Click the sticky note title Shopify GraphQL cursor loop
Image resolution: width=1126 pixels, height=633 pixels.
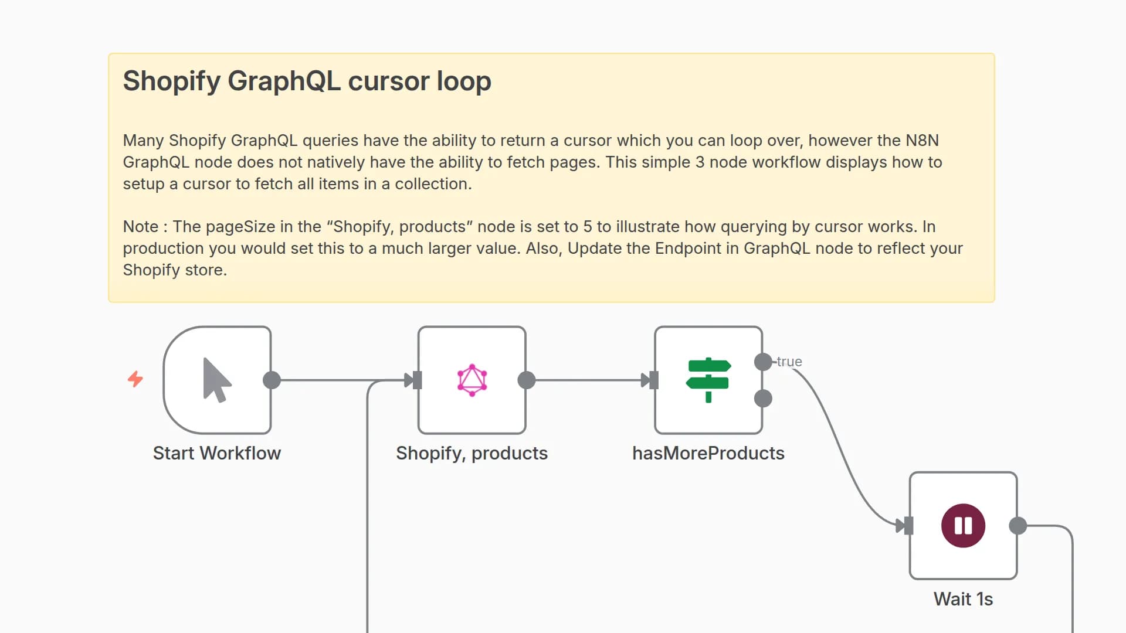pos(307,81)
